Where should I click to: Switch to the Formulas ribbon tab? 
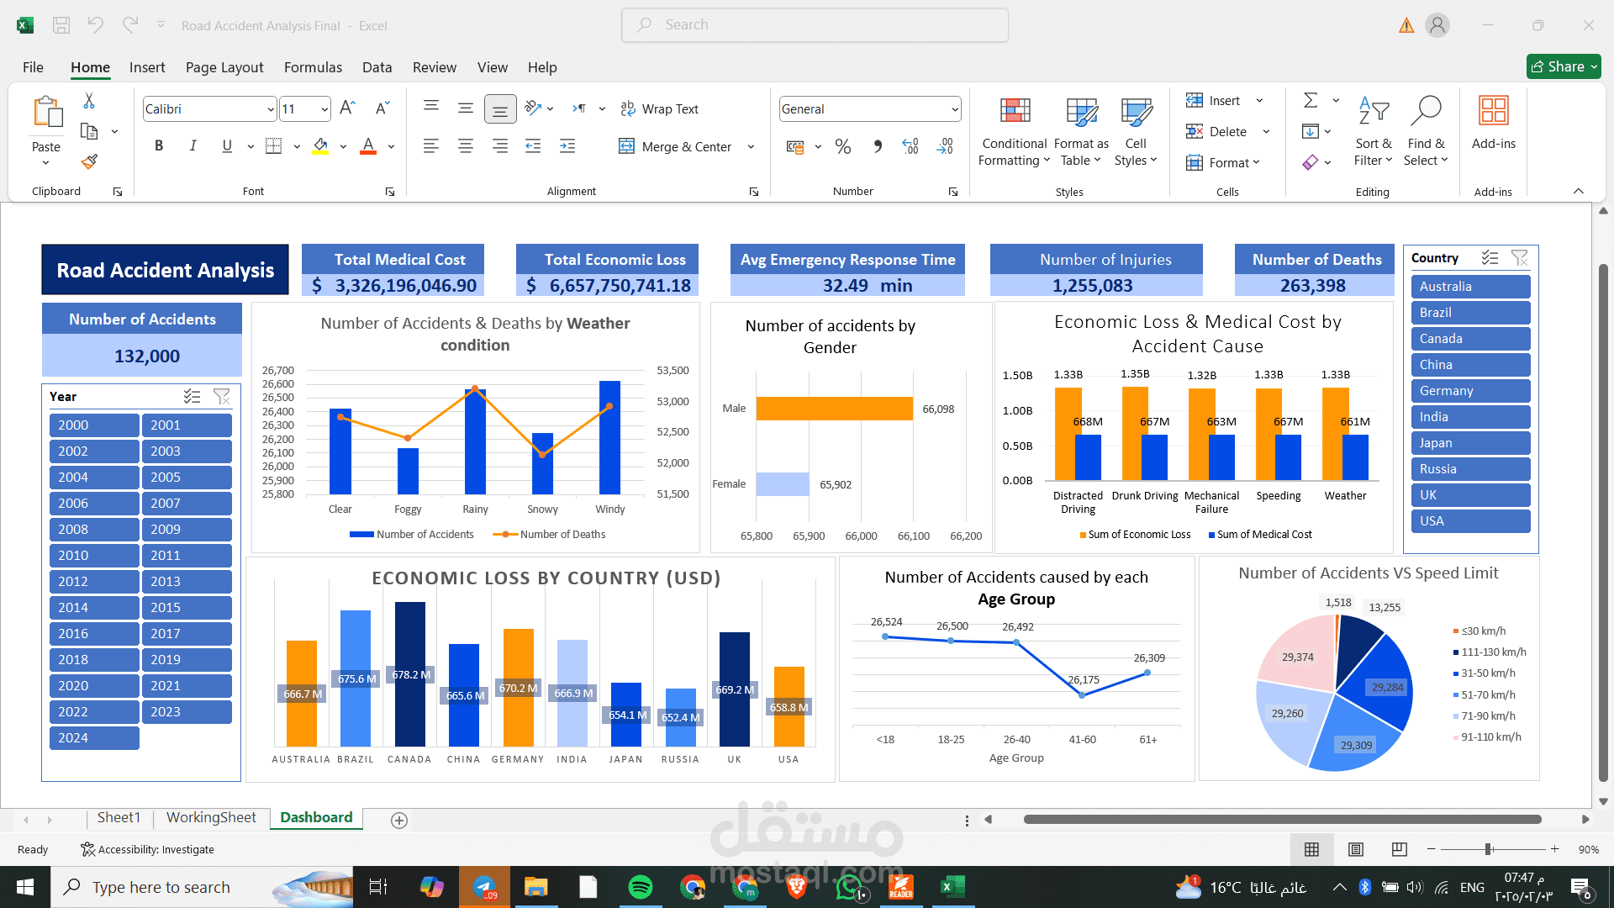313,67
